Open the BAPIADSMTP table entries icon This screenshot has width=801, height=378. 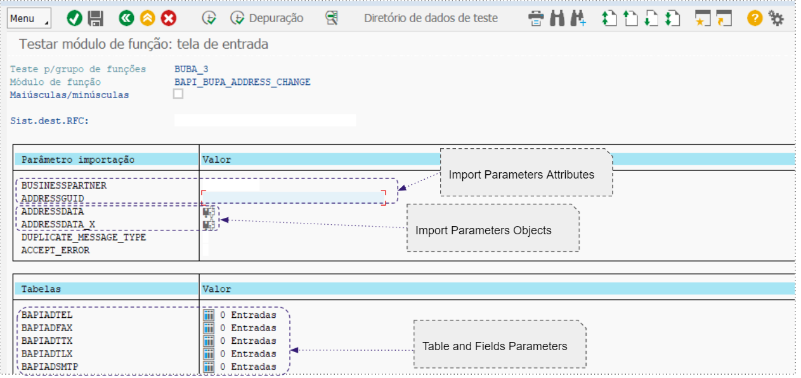[x=209, y=367]
